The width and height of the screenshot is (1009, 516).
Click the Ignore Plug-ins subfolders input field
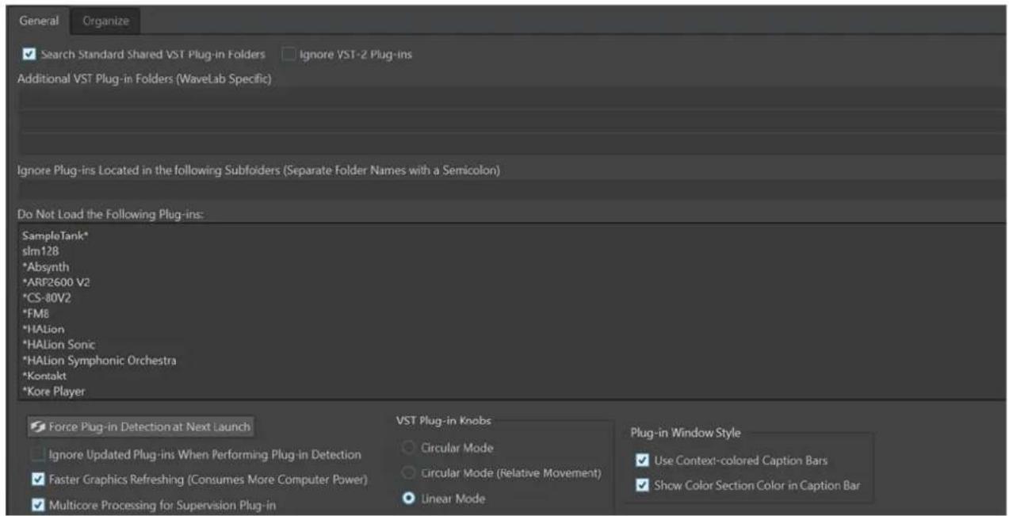click(x=511, y=189)
